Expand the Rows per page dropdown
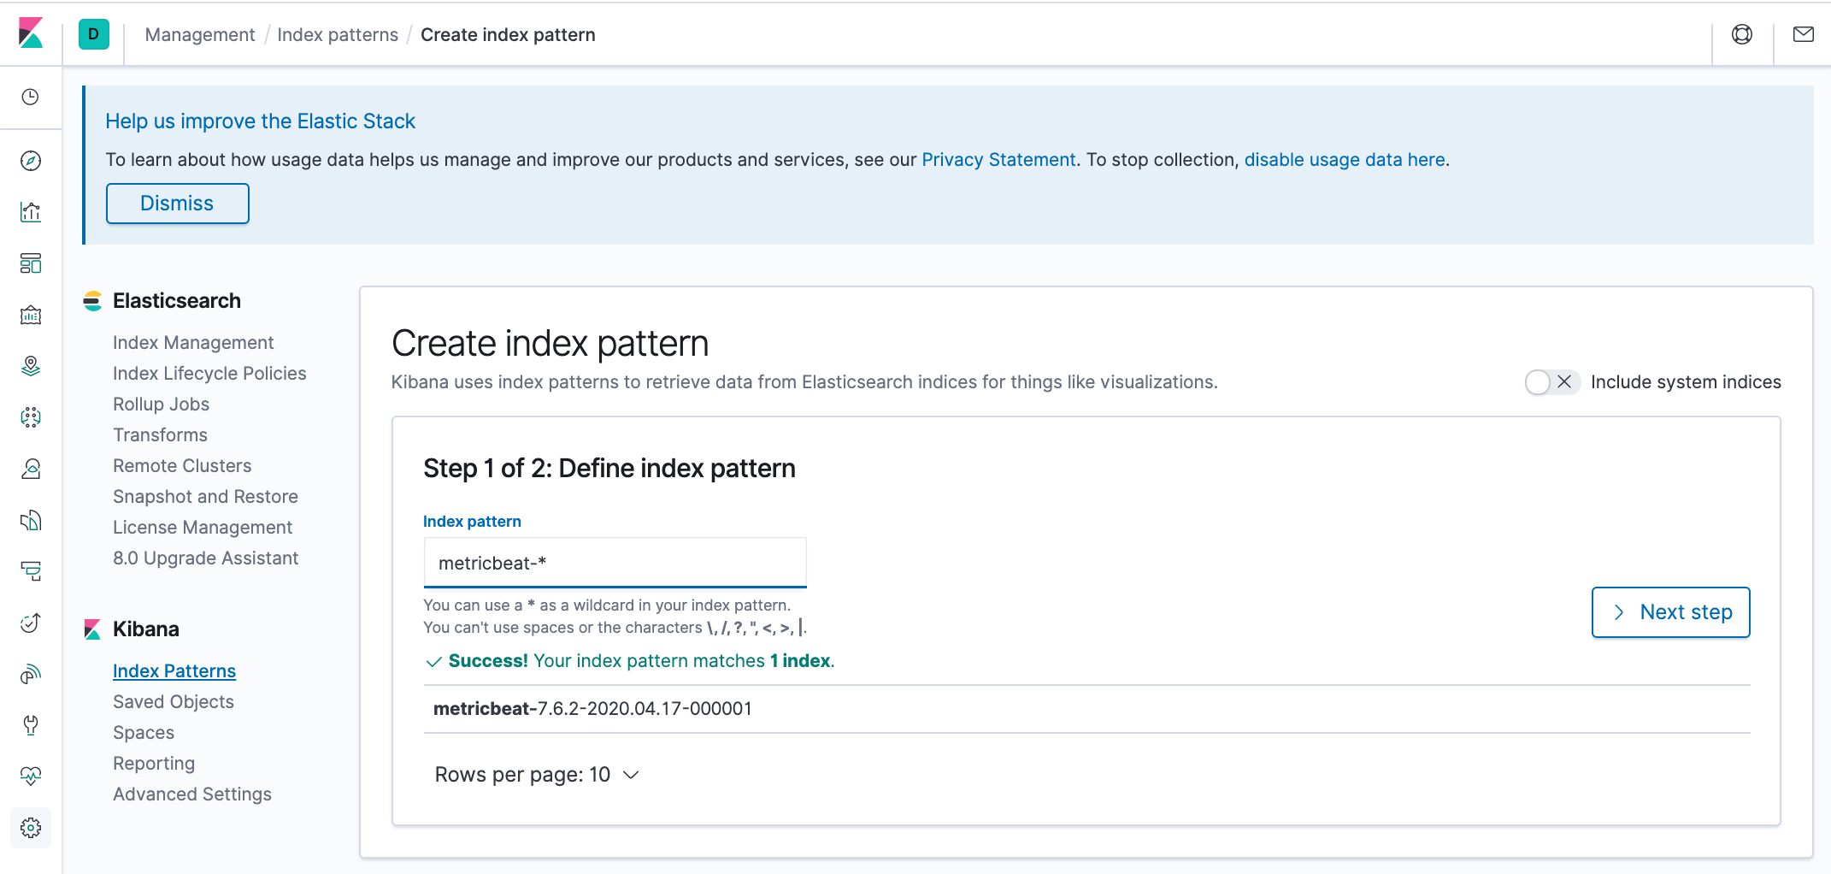Viewport: 1831px width, 874px height. 537,775
